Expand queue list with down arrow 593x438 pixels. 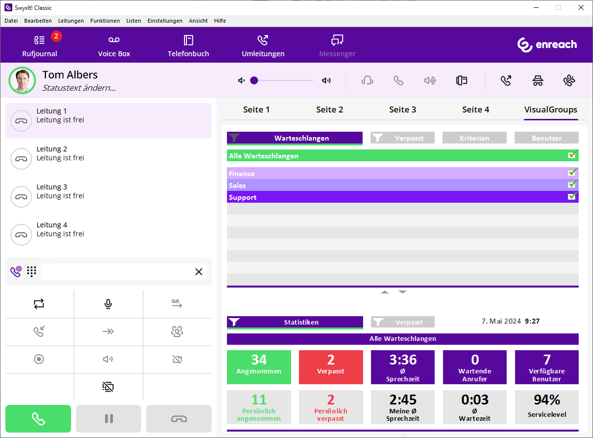point(403,292)
